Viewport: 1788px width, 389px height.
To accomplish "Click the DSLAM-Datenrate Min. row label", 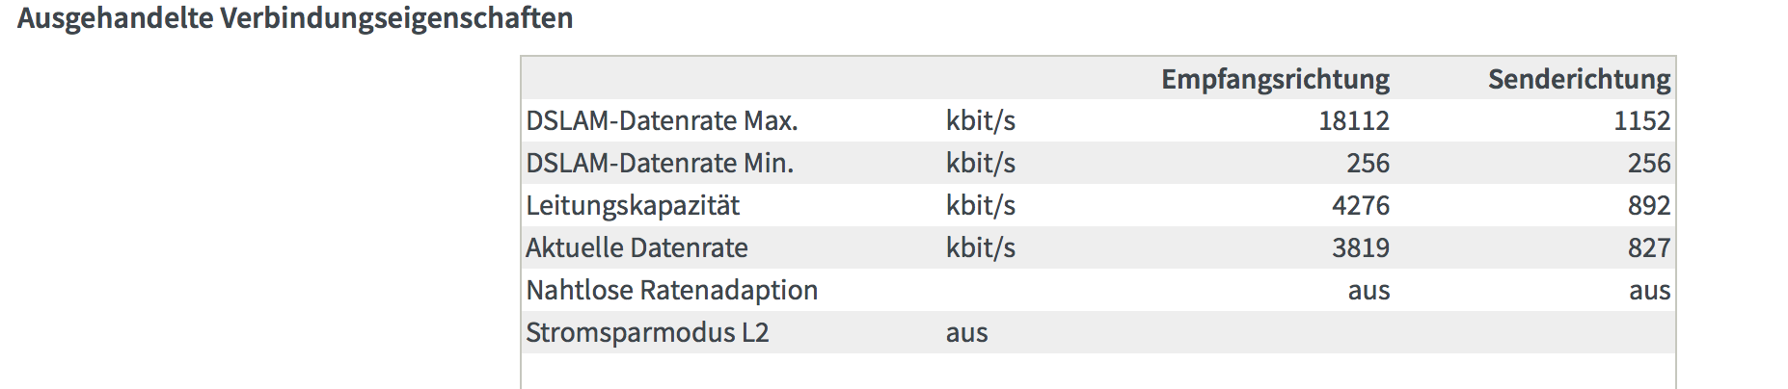I will [x=660, y=163].
